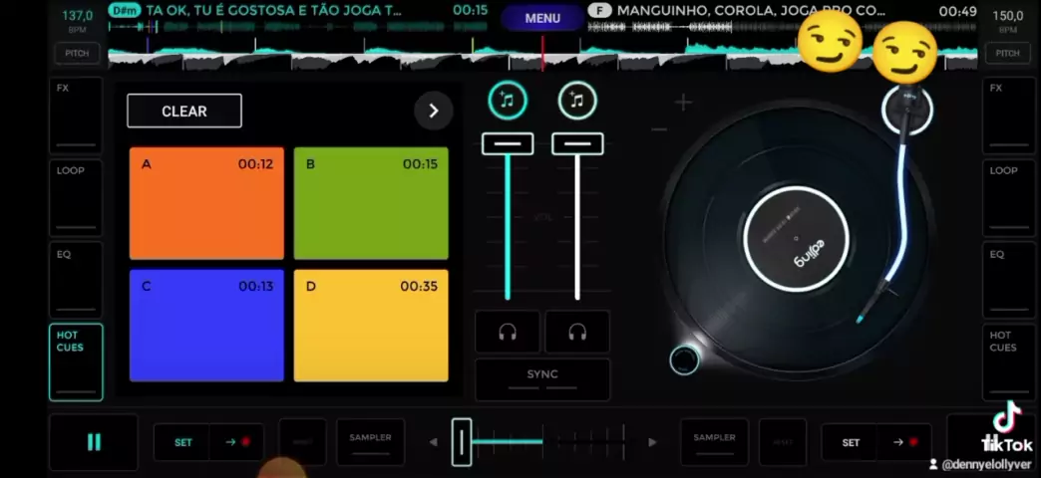Toggle left deck PITCH control
The image size is (1041, 478).
76,53
